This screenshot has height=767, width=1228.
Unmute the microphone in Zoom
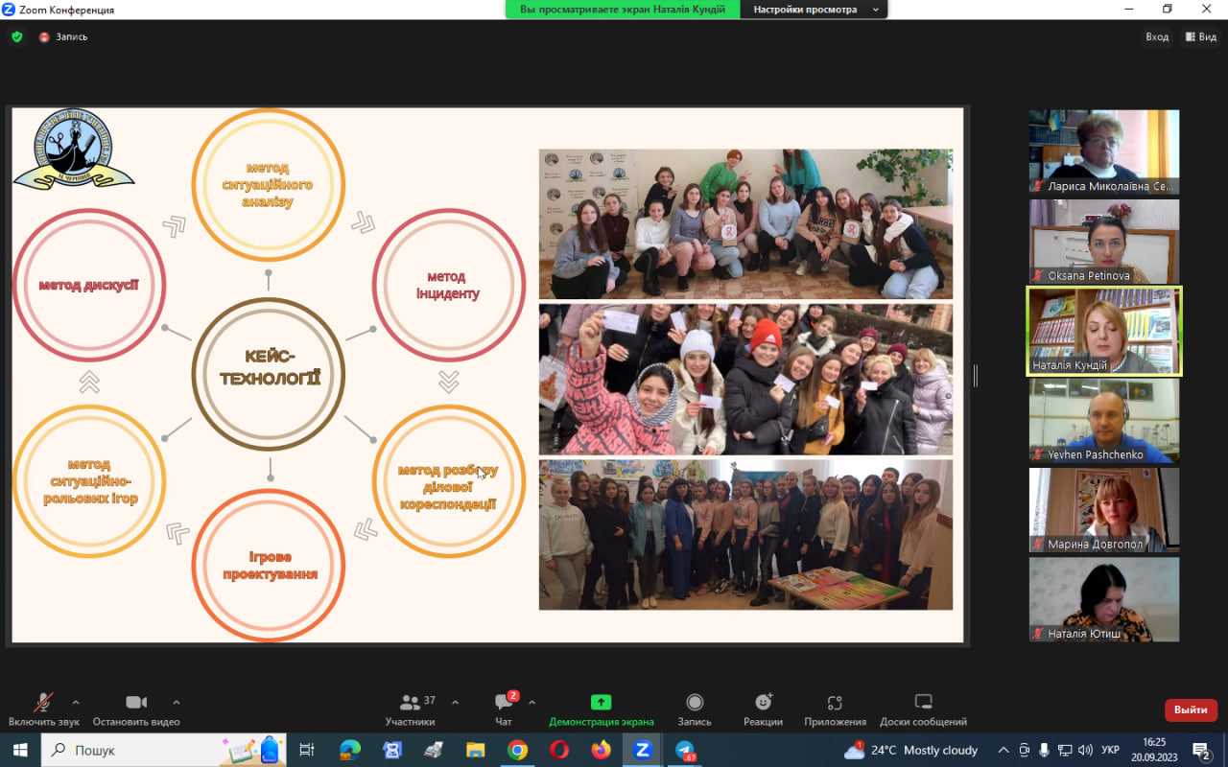coord(43,709)
